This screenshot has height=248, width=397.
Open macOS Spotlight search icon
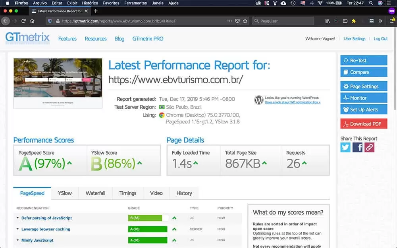[x=371, y=3]
